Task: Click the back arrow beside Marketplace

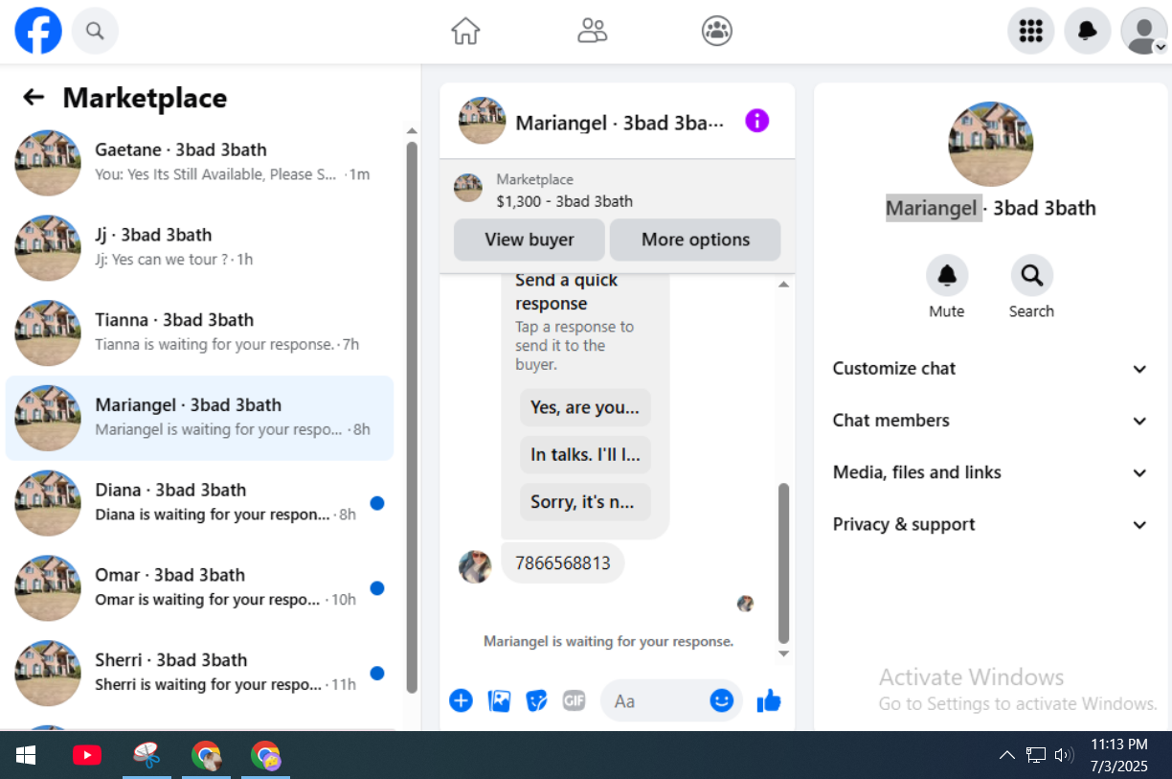Action: (34, 97)
